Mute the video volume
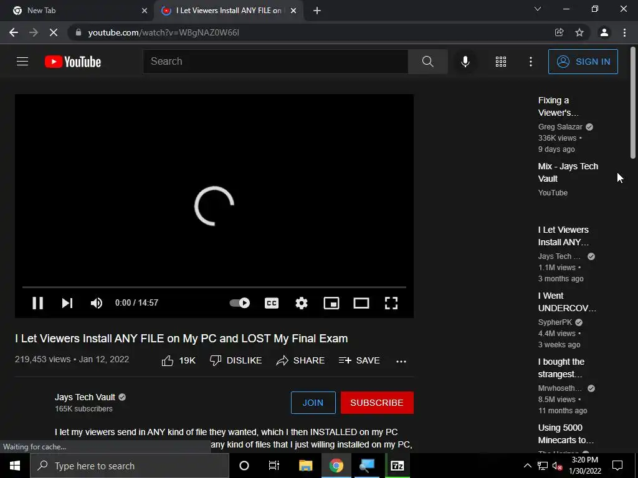Image resolution: width=638 pixels, height=478 pixels. [x=97, y=303]
